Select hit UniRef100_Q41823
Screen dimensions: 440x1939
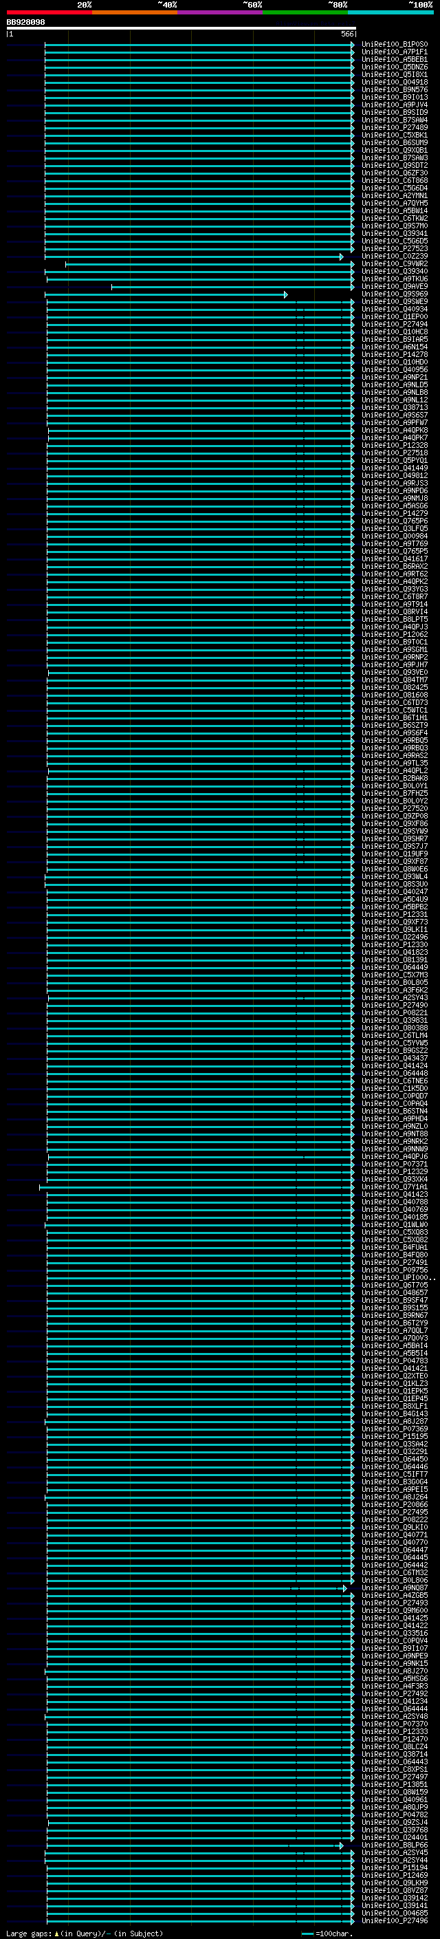[394, 952]
